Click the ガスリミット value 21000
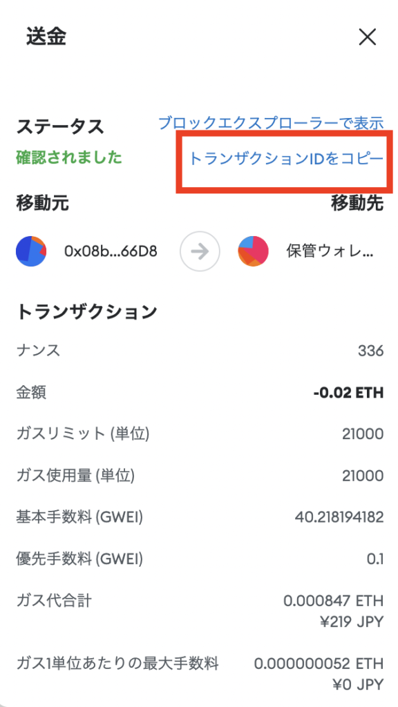Viewport: 398px width, 707px height. [x=362, y=434]
